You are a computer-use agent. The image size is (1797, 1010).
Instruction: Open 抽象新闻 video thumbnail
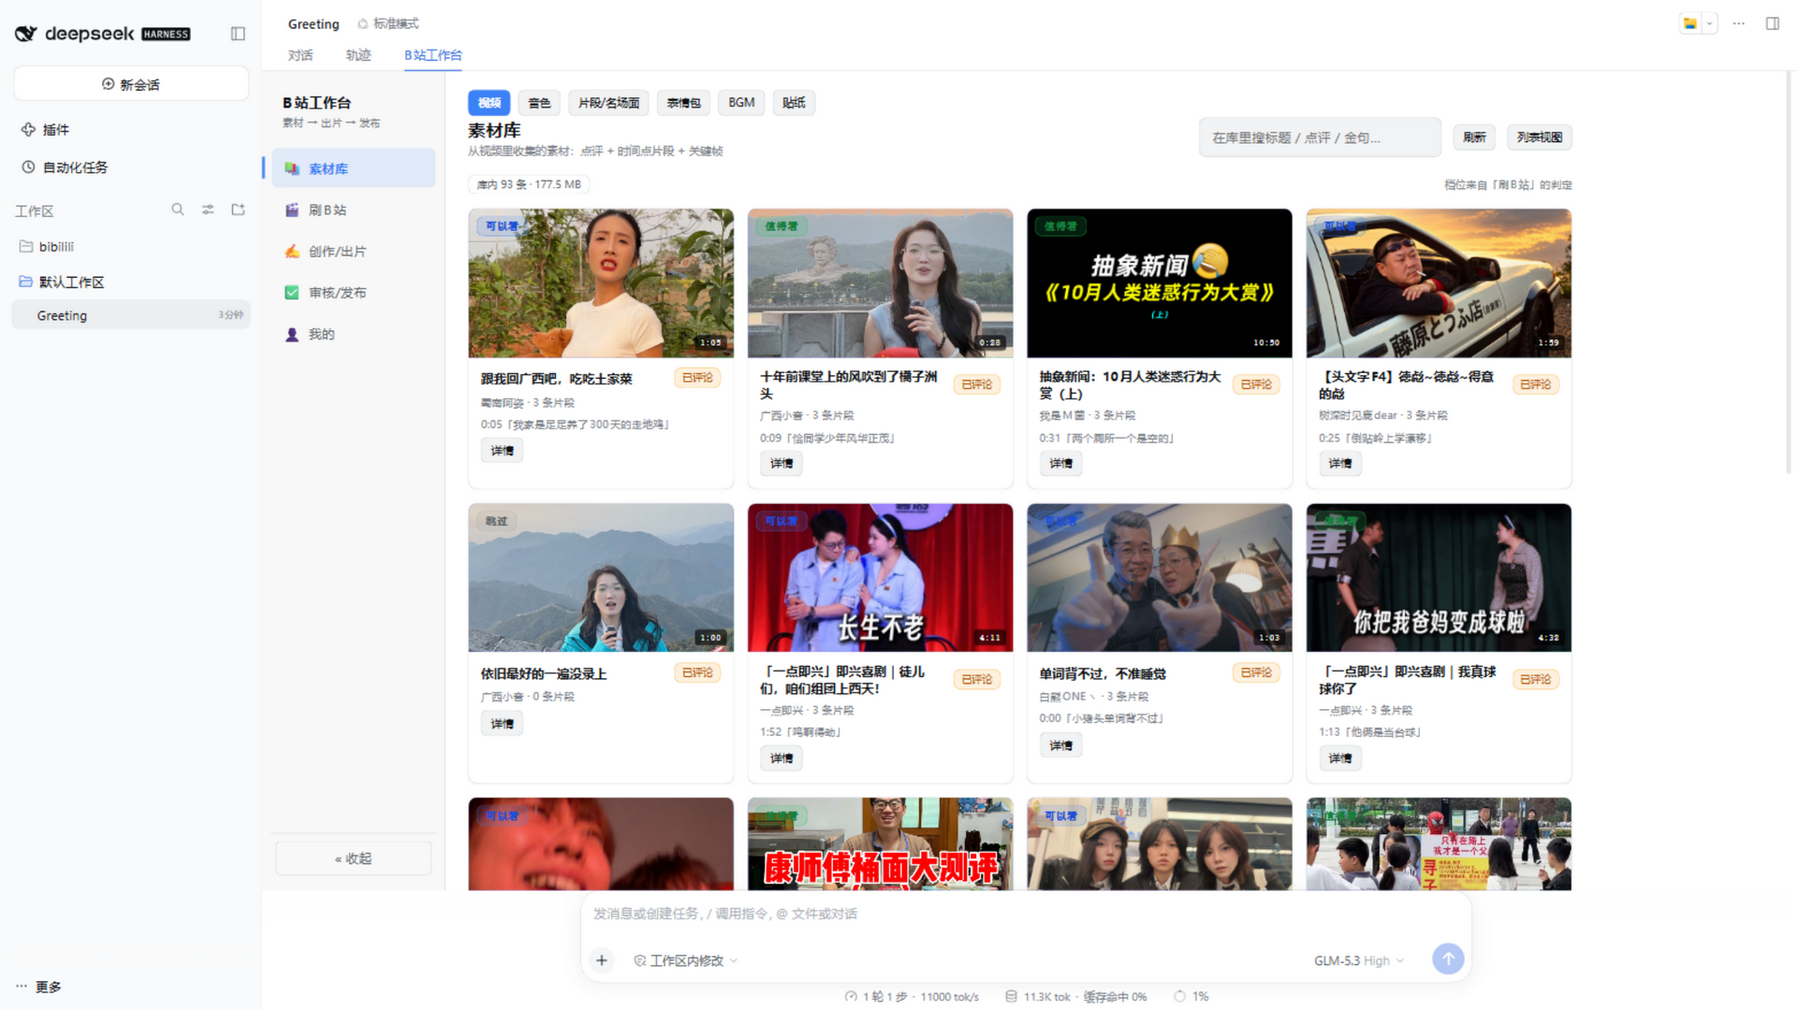tap(1160, 283)
